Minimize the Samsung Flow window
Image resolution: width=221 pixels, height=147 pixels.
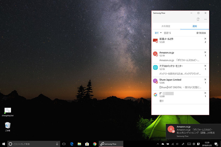pos(191,13)
